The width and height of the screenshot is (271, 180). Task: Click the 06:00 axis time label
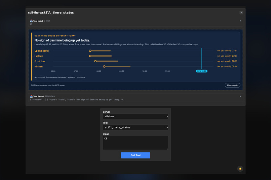(53, 71)
